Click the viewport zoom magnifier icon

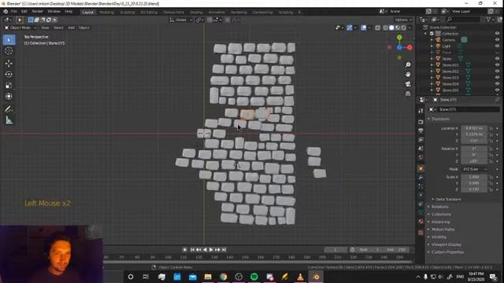[408, 64]
